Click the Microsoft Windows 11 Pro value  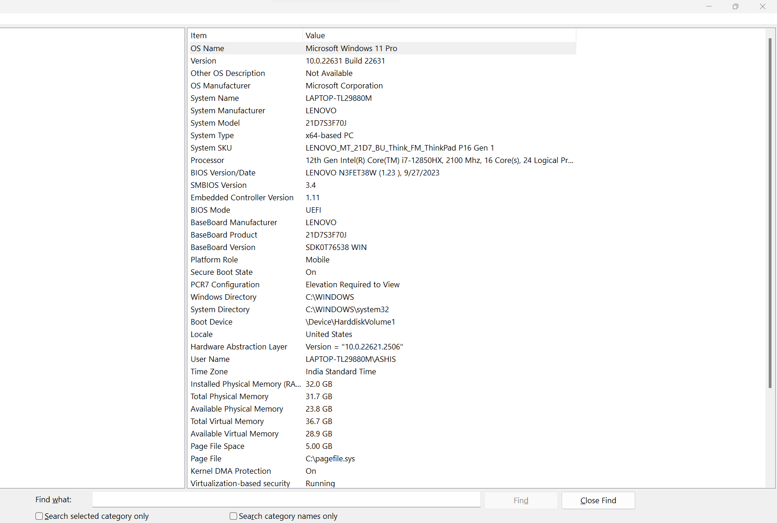pos(351,48)
